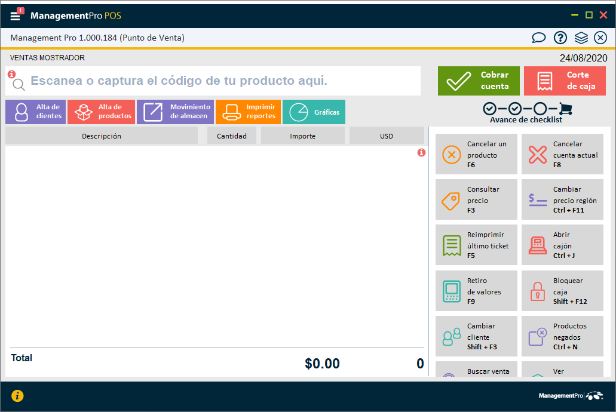Open Alta de productos
The width and height of the screenshot is (616, 412).
click(102, 112)
